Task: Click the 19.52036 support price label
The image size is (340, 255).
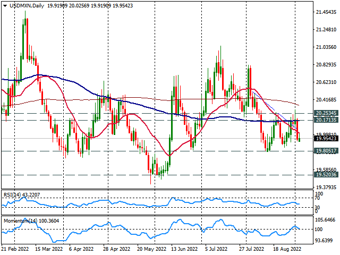Action: click(326, 175)
